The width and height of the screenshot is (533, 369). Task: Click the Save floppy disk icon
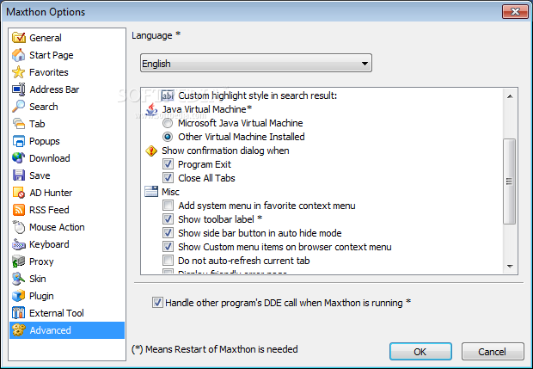click(19, 175)
